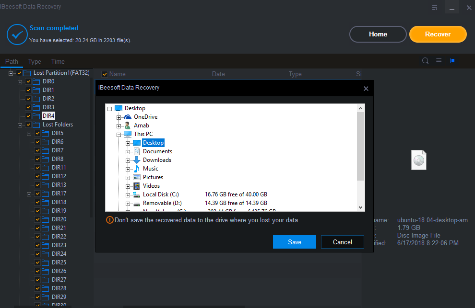Click the Home button
Screen dimensions: 475x308
(x=378, y=34)
